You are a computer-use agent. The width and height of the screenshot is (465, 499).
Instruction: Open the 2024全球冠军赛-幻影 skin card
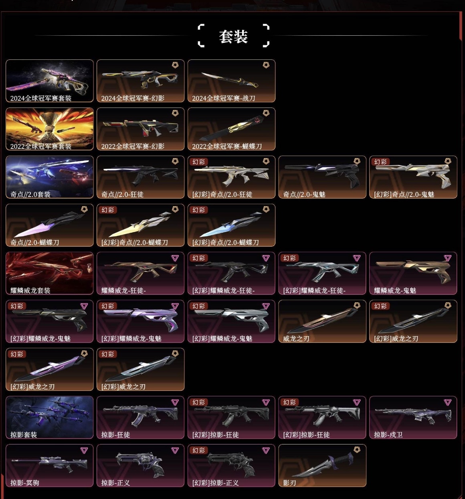pyautogui.click(x=141, y=81)
